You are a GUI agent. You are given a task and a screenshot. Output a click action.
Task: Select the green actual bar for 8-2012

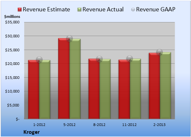tap(105, 89)
